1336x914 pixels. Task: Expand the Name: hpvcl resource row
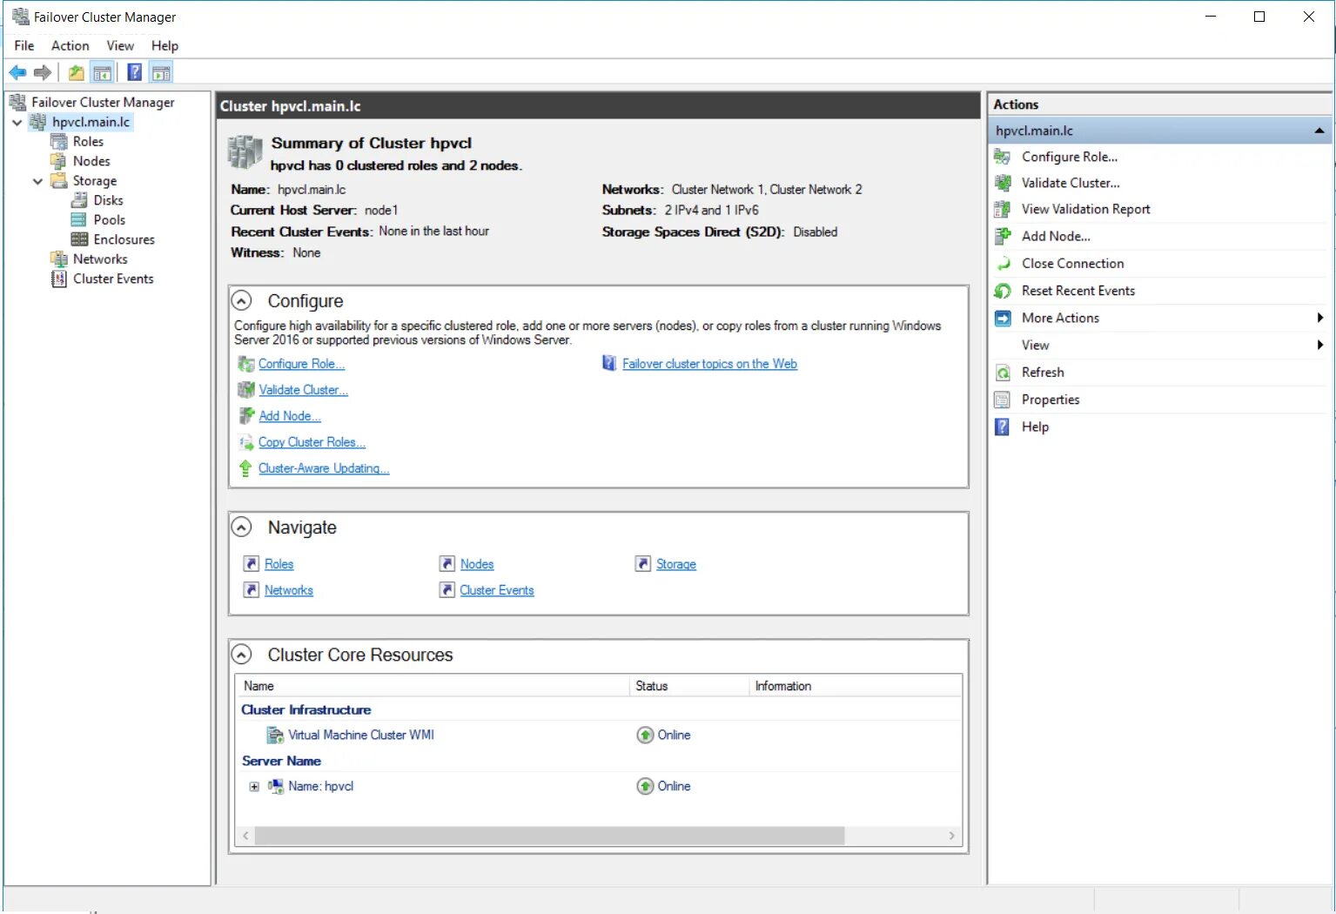tap(254, 787)
